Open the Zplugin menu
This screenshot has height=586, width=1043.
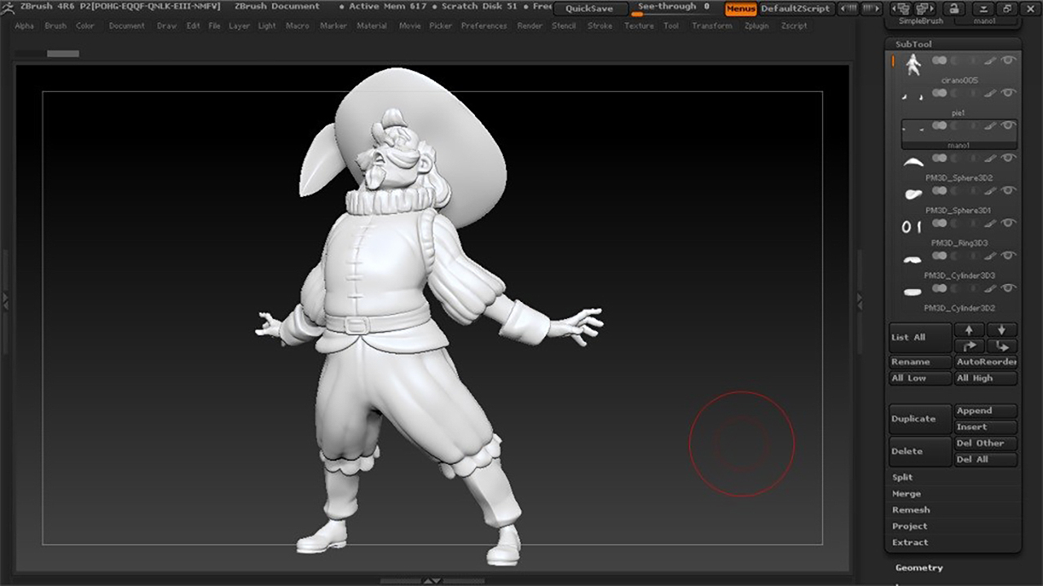coord(756,26)
